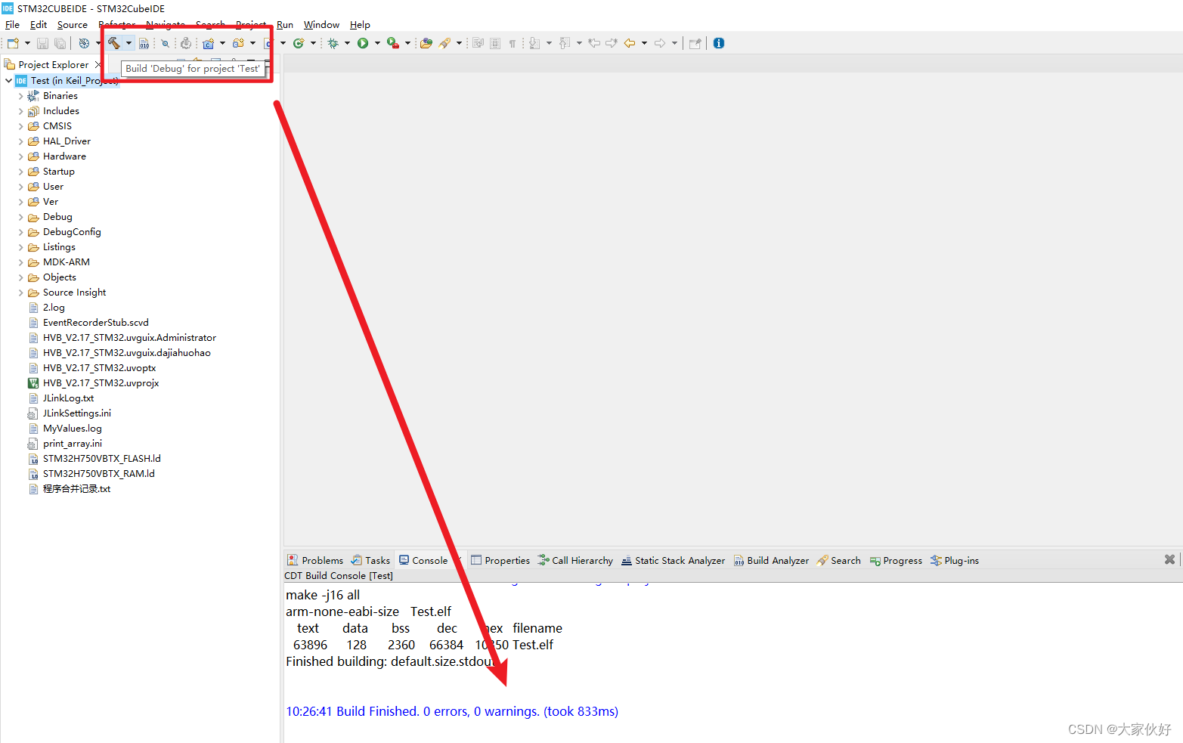The width and height of the screenshot is (1183, 743).
Task: Open the Properties tab
Action: [x=500, y=560]
